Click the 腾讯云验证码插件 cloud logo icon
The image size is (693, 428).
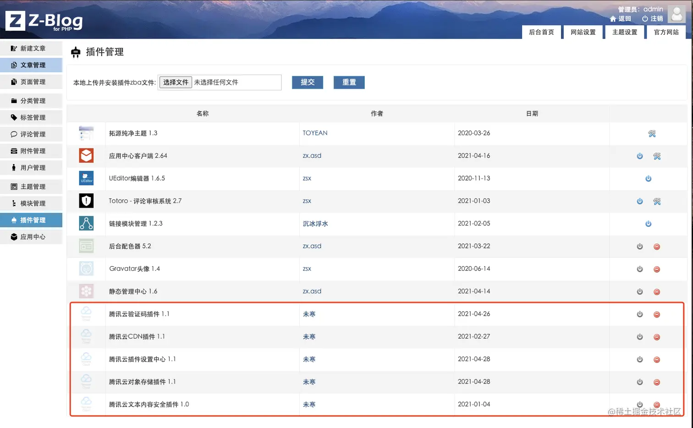pos(86,314)
